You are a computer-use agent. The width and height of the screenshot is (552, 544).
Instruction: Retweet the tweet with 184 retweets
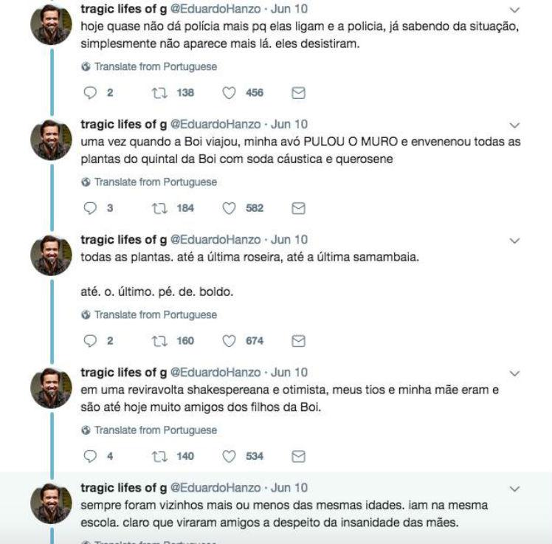coord(157,208)
